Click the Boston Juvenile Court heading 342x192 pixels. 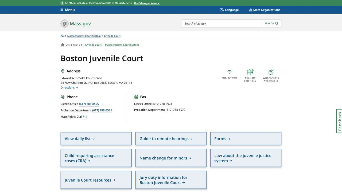click(102, 58)
